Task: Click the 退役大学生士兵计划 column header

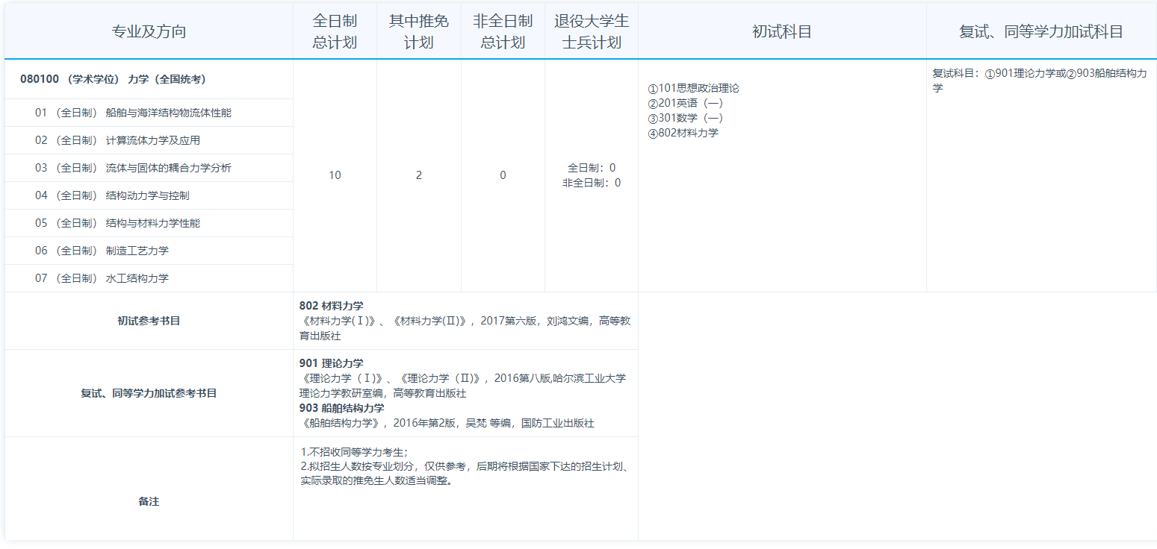Action: click(592, 31)
